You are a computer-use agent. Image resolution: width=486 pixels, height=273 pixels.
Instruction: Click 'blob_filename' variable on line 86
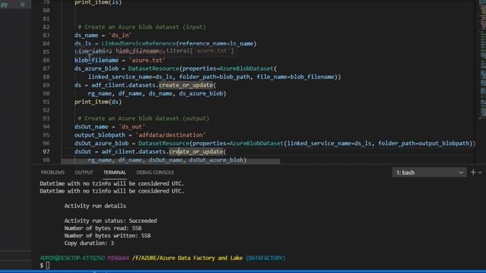tap(96, 60)
